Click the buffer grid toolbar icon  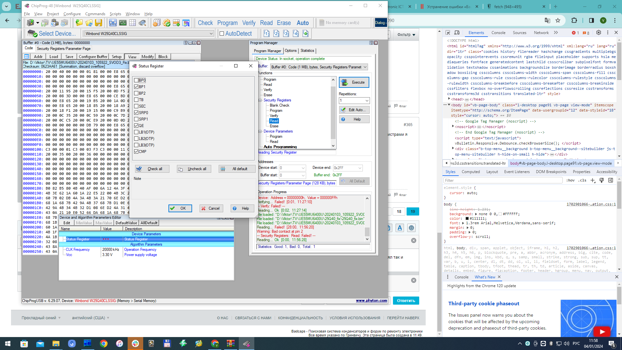point(132,23)
